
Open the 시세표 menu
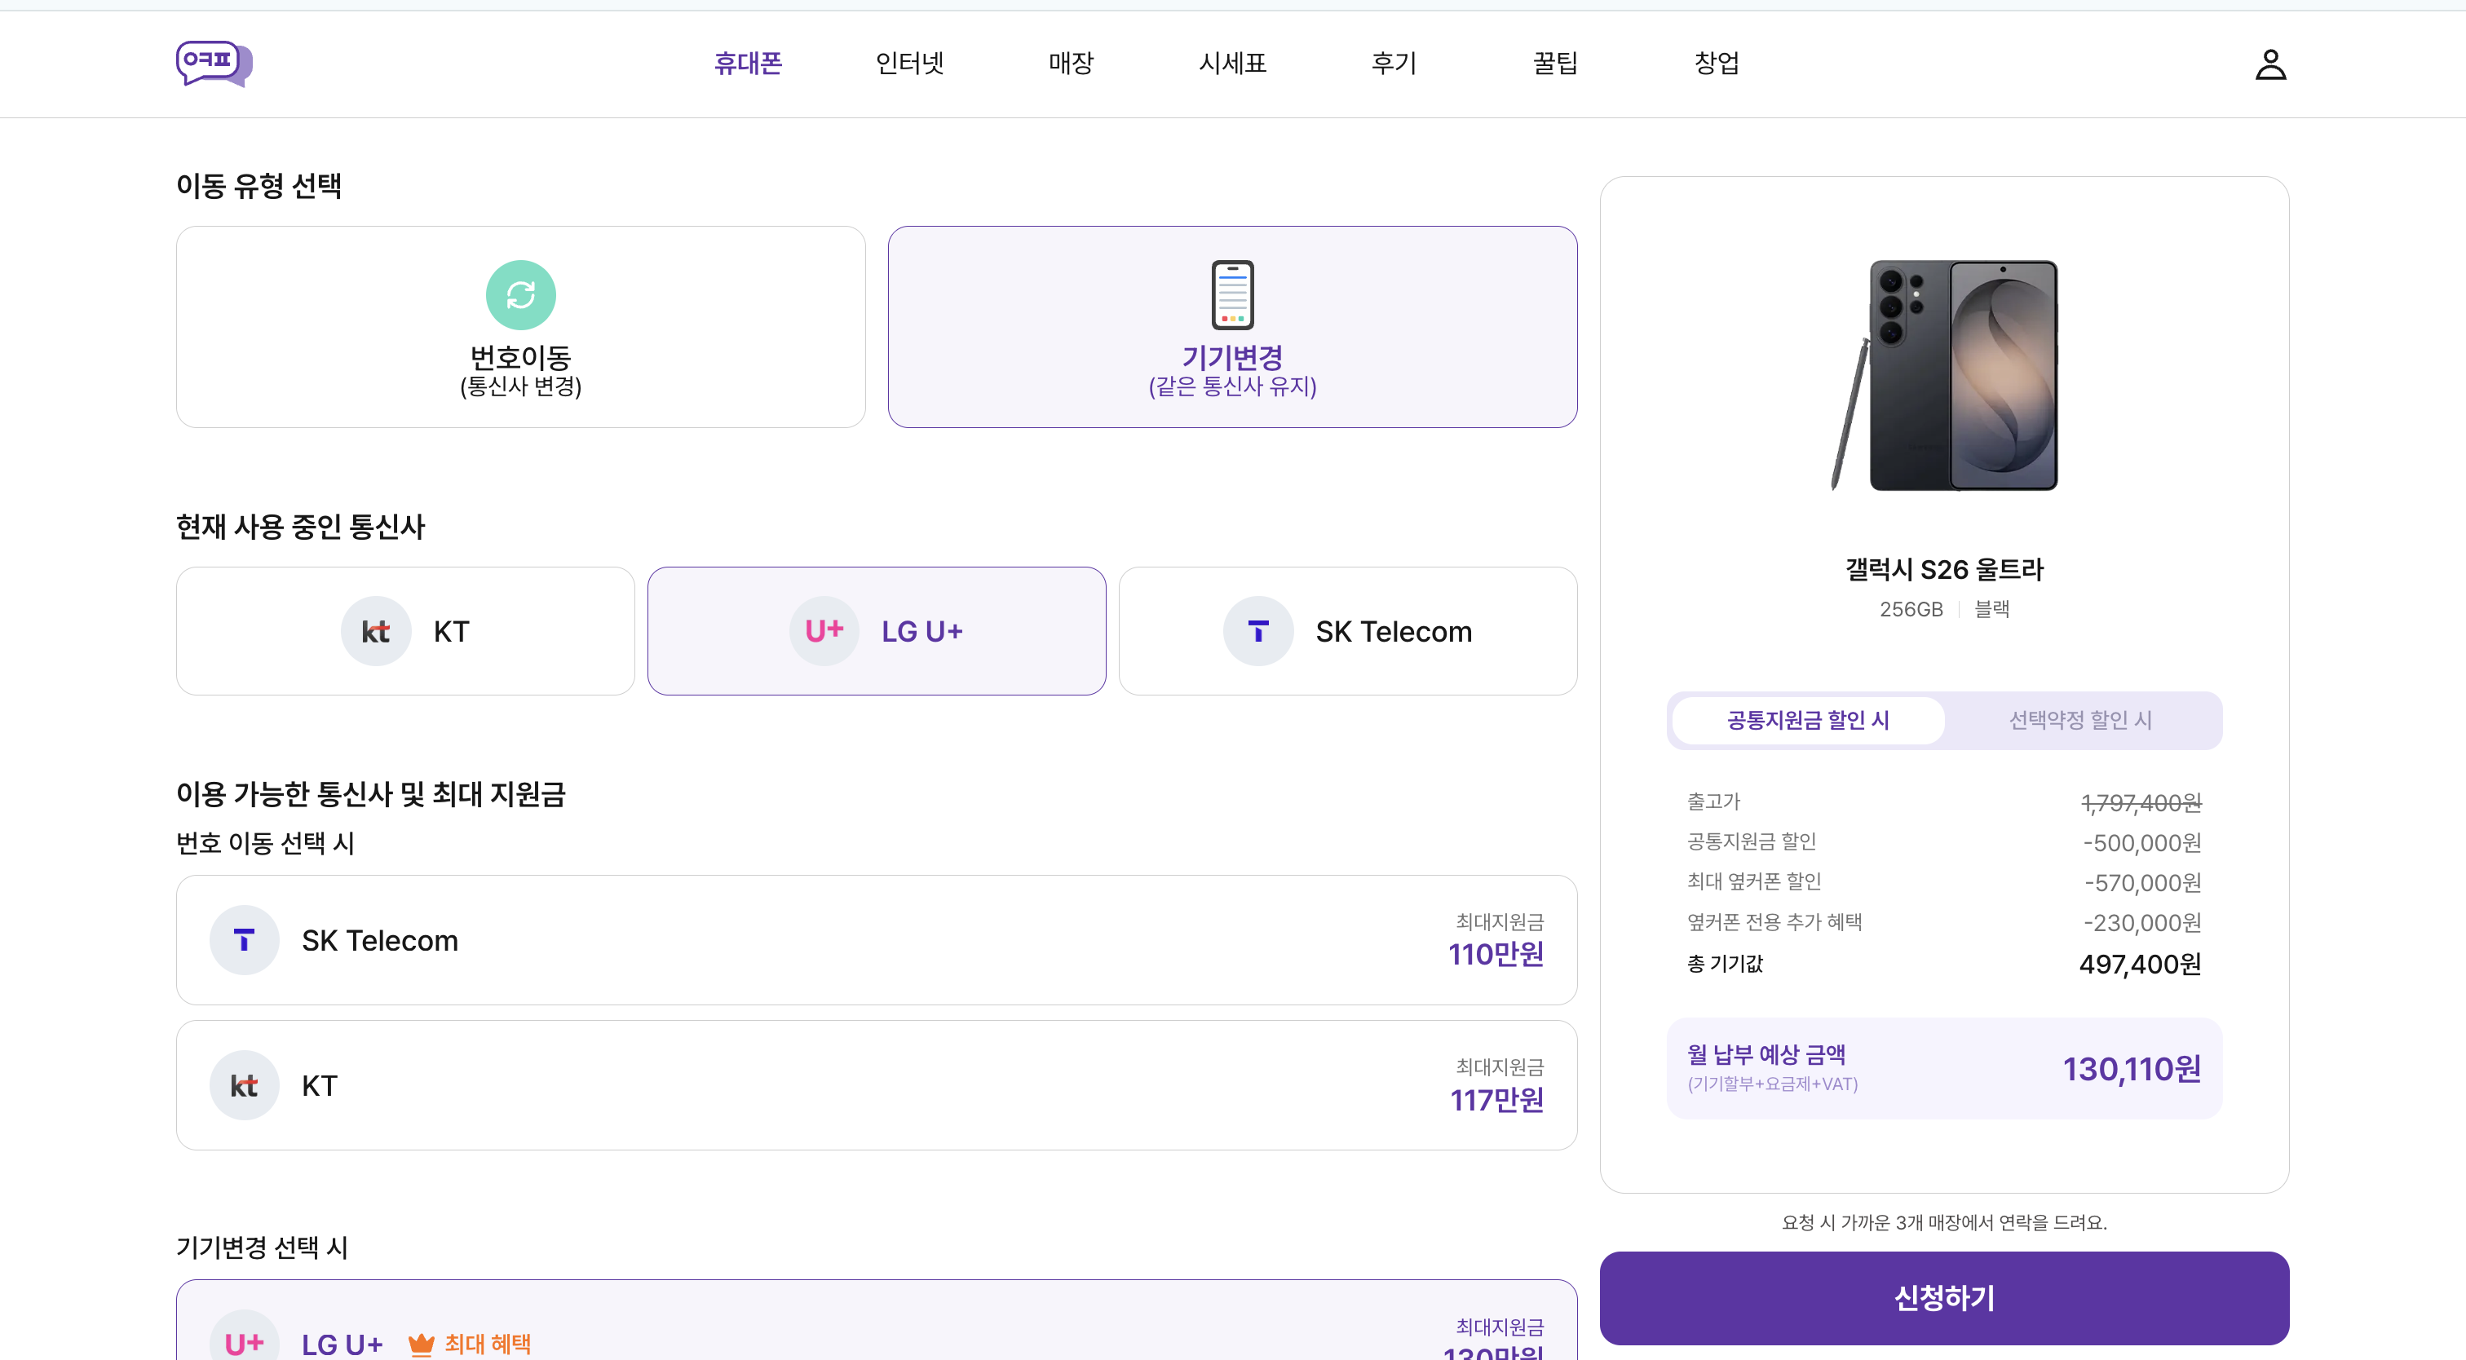click(x=1232, y=63)
